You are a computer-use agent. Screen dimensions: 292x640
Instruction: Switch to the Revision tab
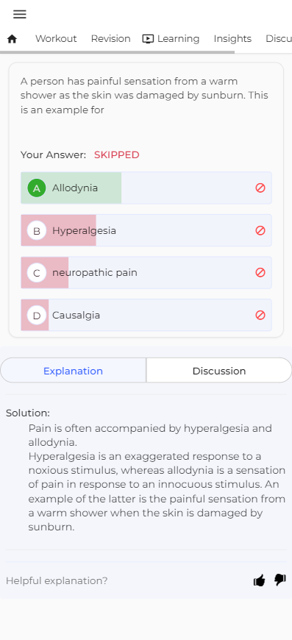tap(110, 39)
